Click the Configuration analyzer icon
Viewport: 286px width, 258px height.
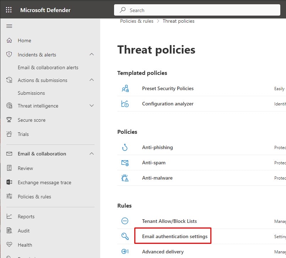(x=125, y=104)
